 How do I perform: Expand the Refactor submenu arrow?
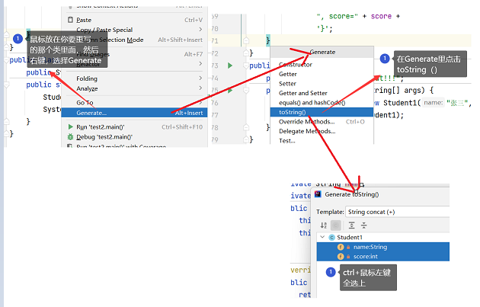(200, 64)
